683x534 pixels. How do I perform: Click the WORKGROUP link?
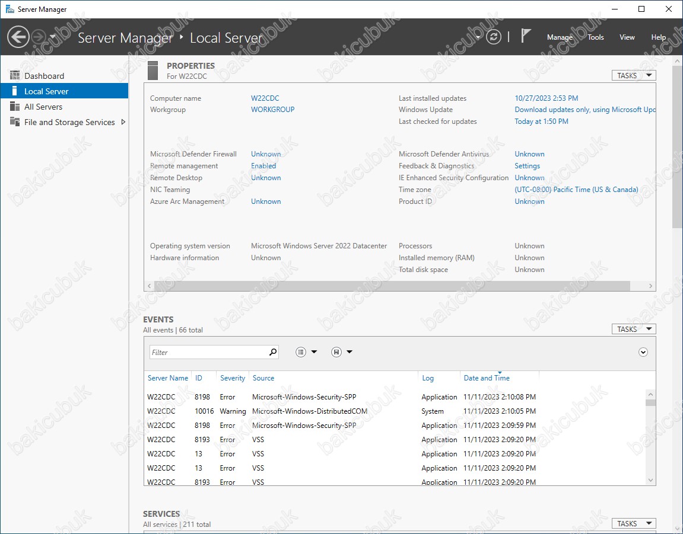273,110
